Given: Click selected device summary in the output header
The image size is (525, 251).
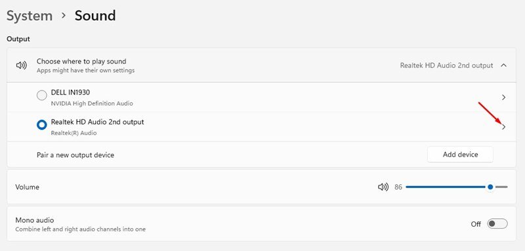Looking at the screenshot, I should (447, 66).
